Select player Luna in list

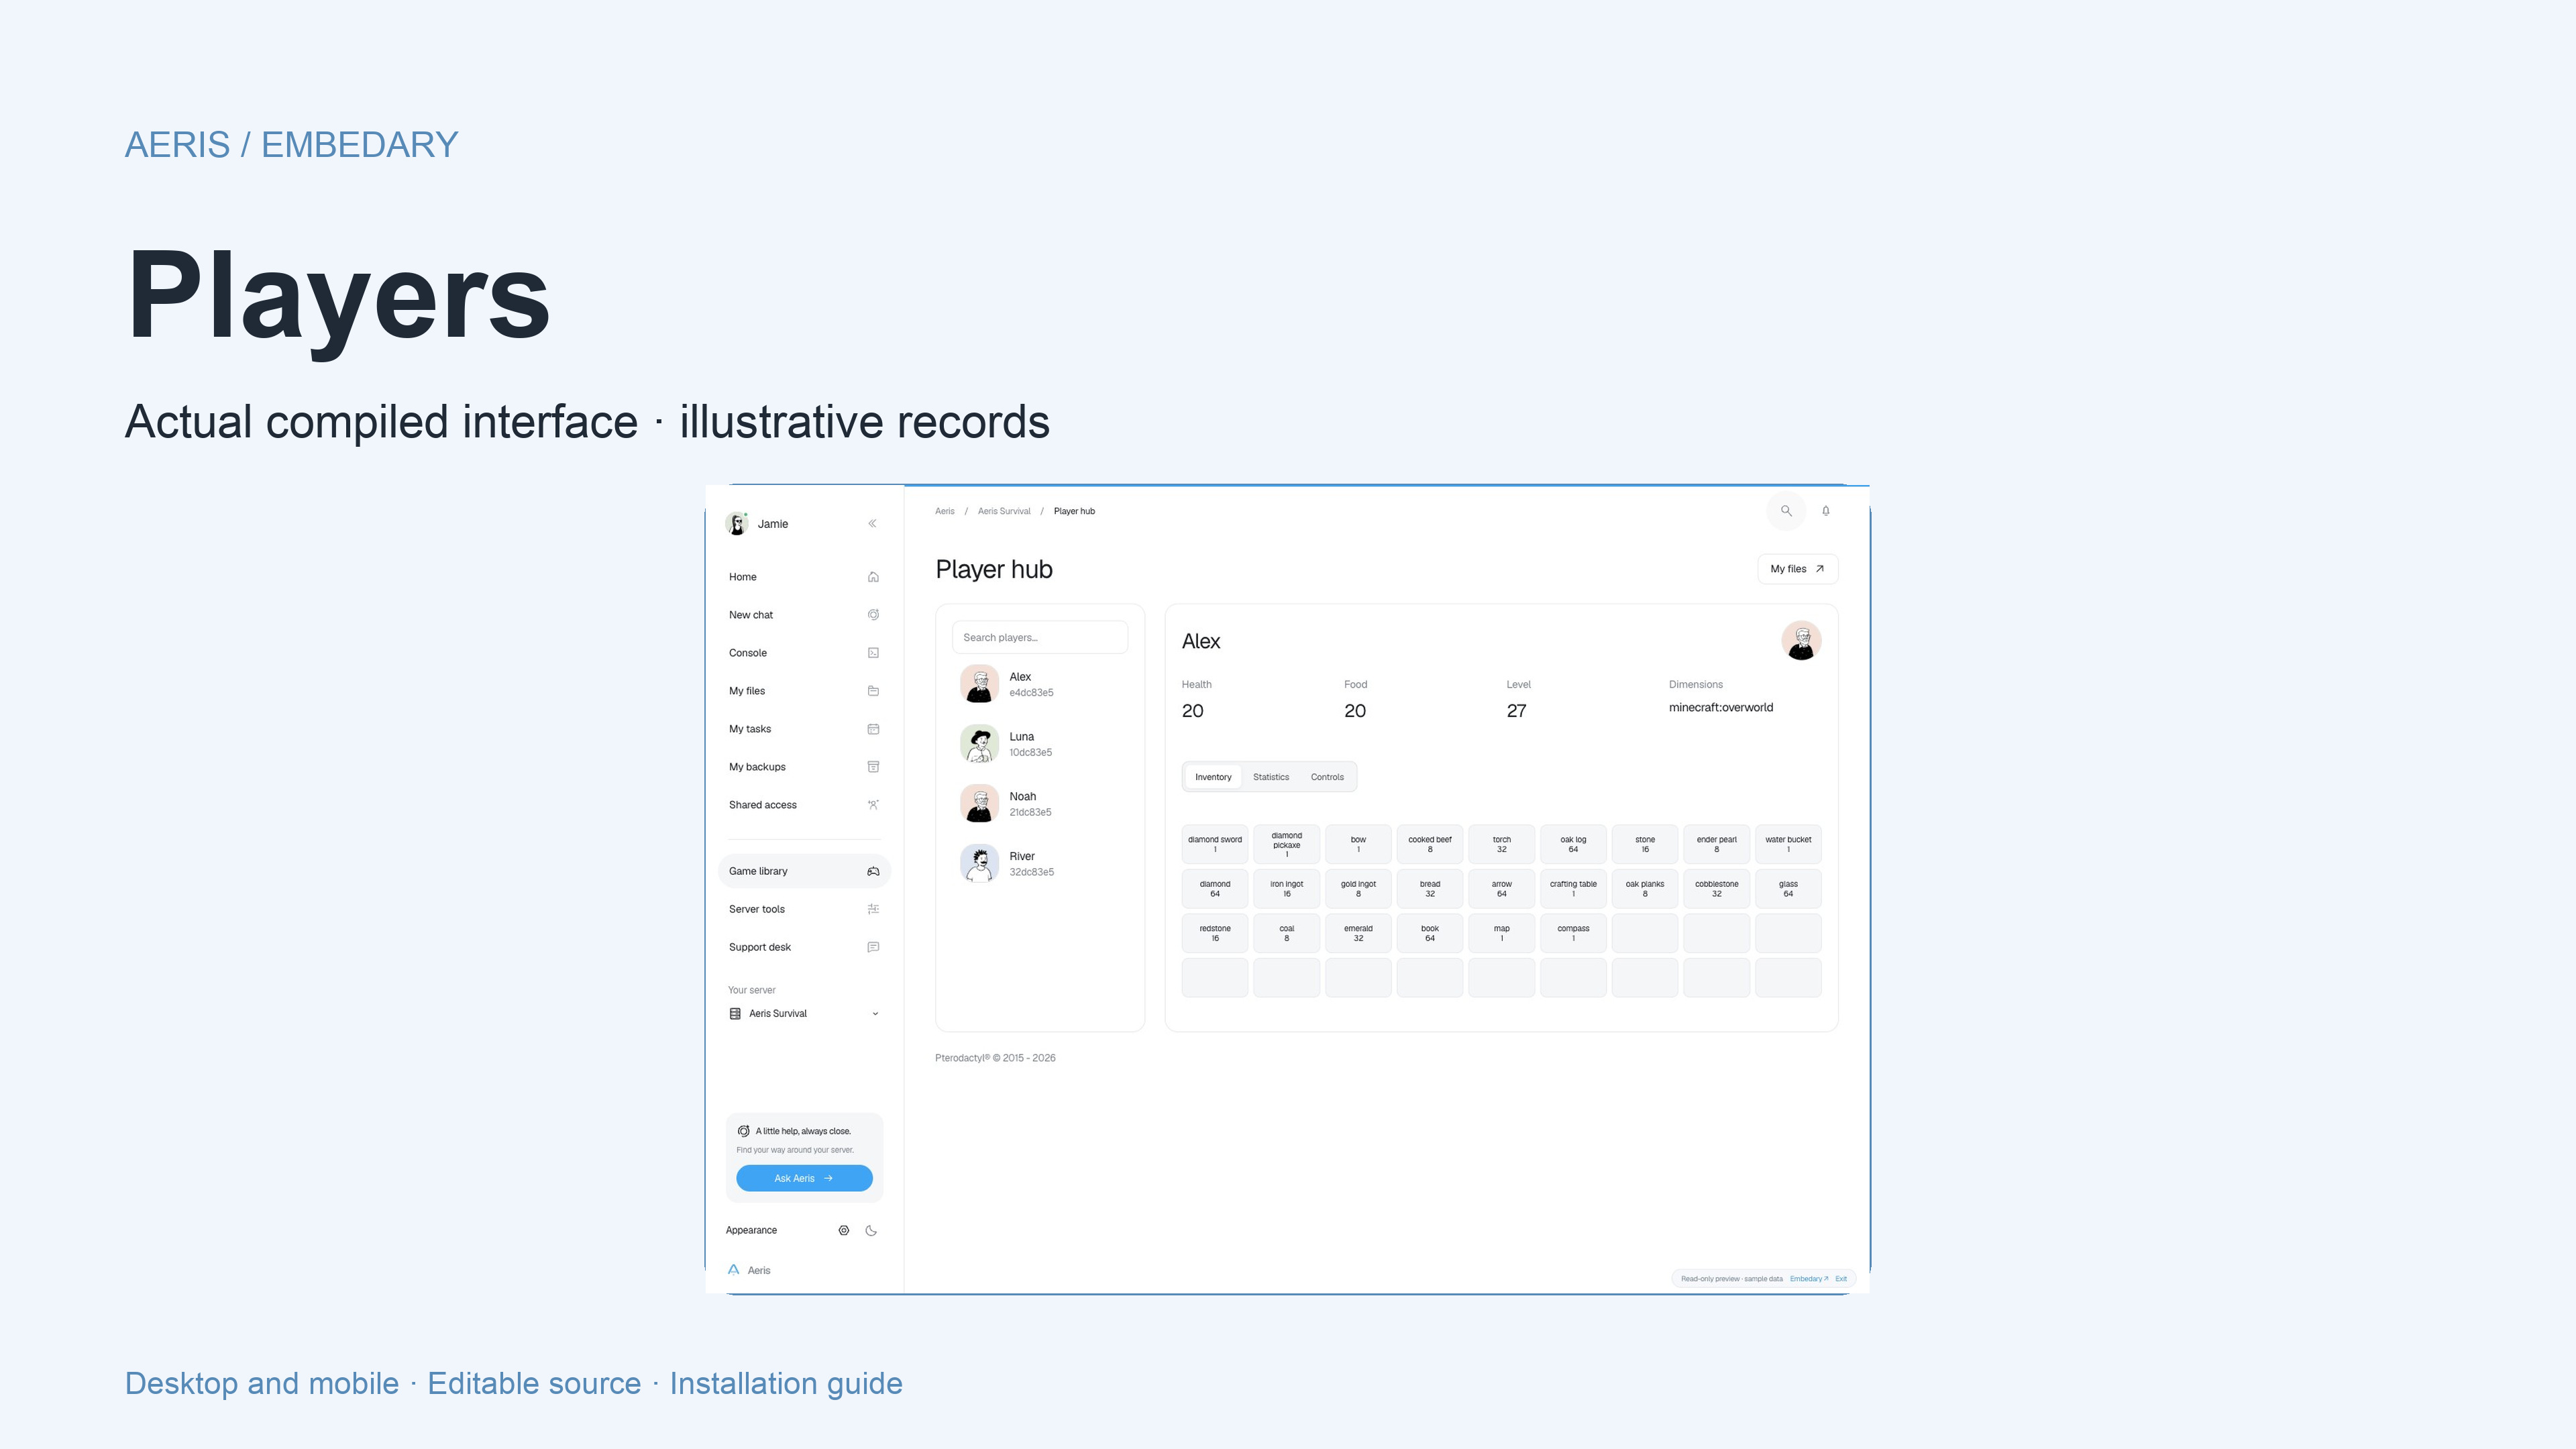click(1040, 744)
